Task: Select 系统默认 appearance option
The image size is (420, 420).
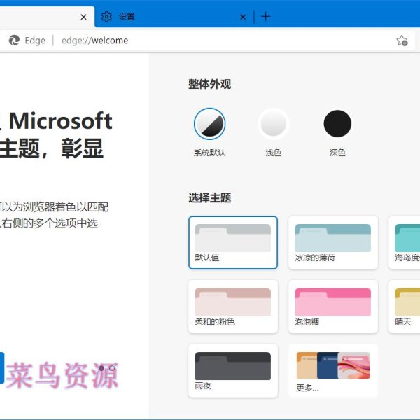Action: 209,125
